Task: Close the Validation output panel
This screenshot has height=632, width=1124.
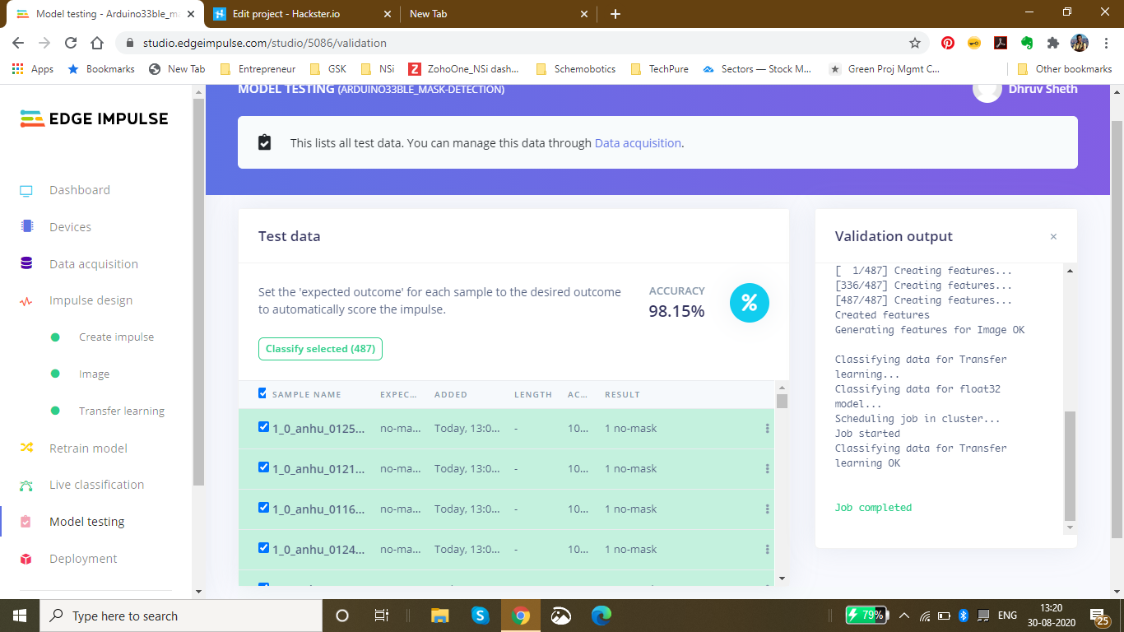Action: [1053, 237]
